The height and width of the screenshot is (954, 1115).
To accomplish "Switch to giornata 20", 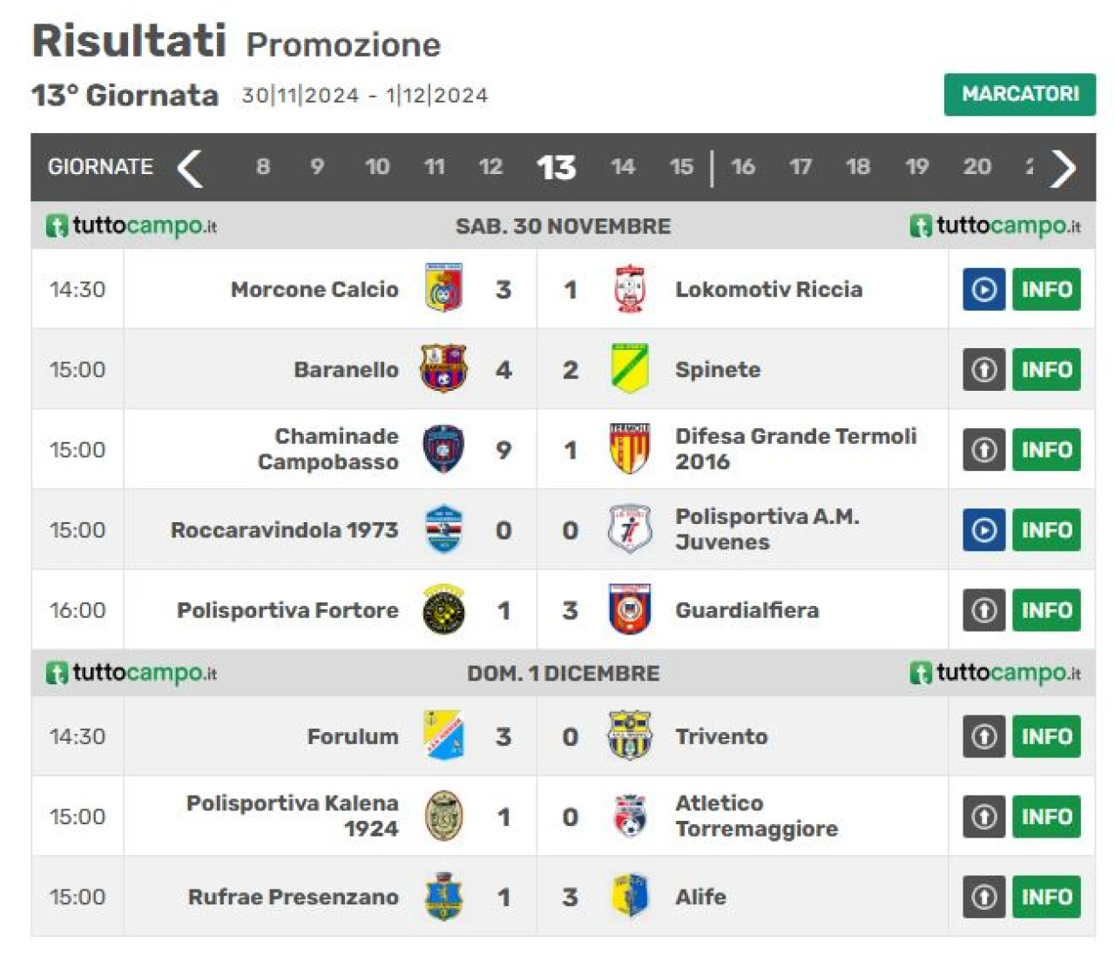I will coord(976,167).
